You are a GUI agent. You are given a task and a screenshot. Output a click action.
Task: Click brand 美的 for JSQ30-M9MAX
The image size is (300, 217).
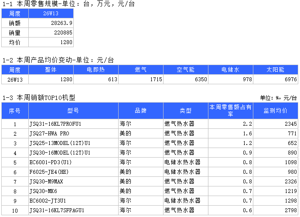(x=126, y=181)
